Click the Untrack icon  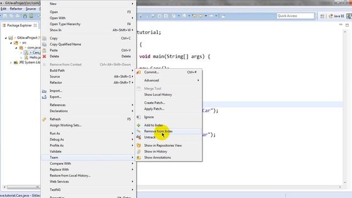139,137
